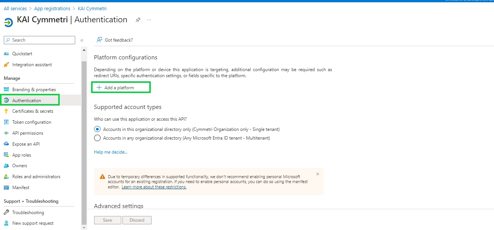Navigate to App registrations breadcrumb

[x=52, y=8]
